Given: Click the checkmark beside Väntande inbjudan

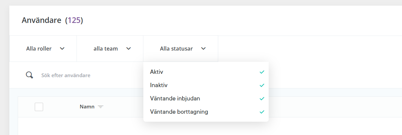Looking at the screenshot, I should [x=262, y=98].
